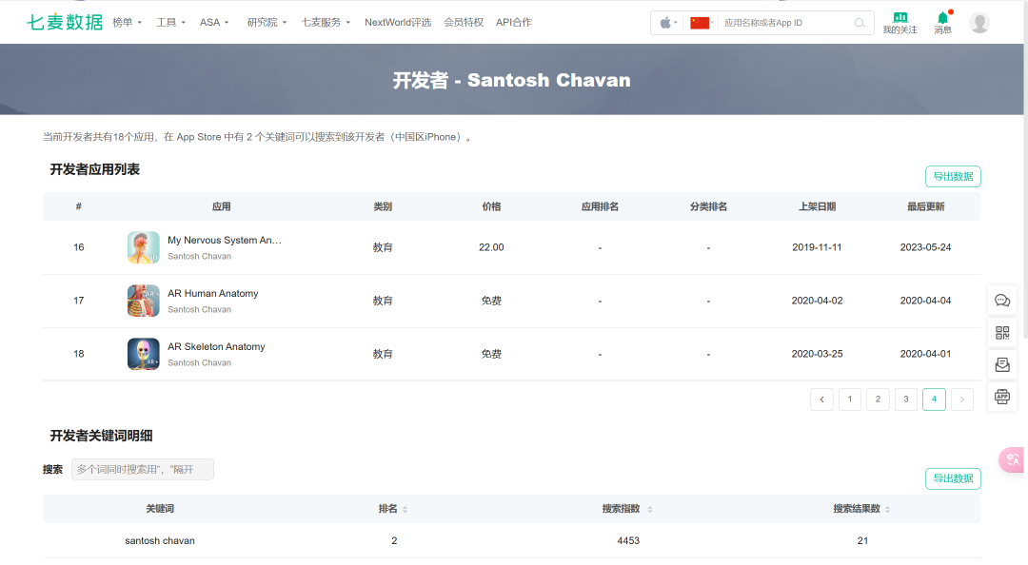
Task: Select current page 4 button
Action: coord(935,399)
